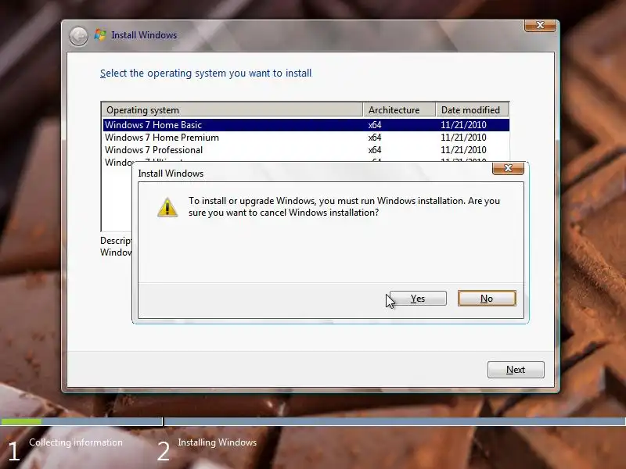
Task: Click No to continue installation
Action: click(x=487, y=299)
